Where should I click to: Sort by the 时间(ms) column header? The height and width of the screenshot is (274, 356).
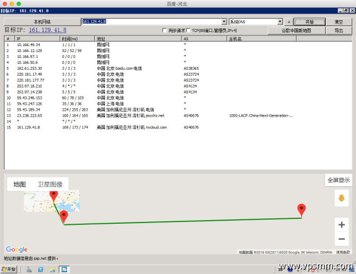(77, 38)
